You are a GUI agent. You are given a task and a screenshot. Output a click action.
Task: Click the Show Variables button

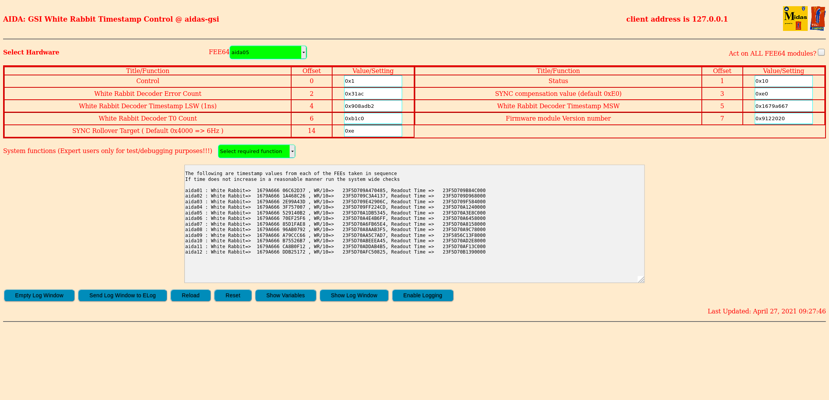[x=285, y=295]
